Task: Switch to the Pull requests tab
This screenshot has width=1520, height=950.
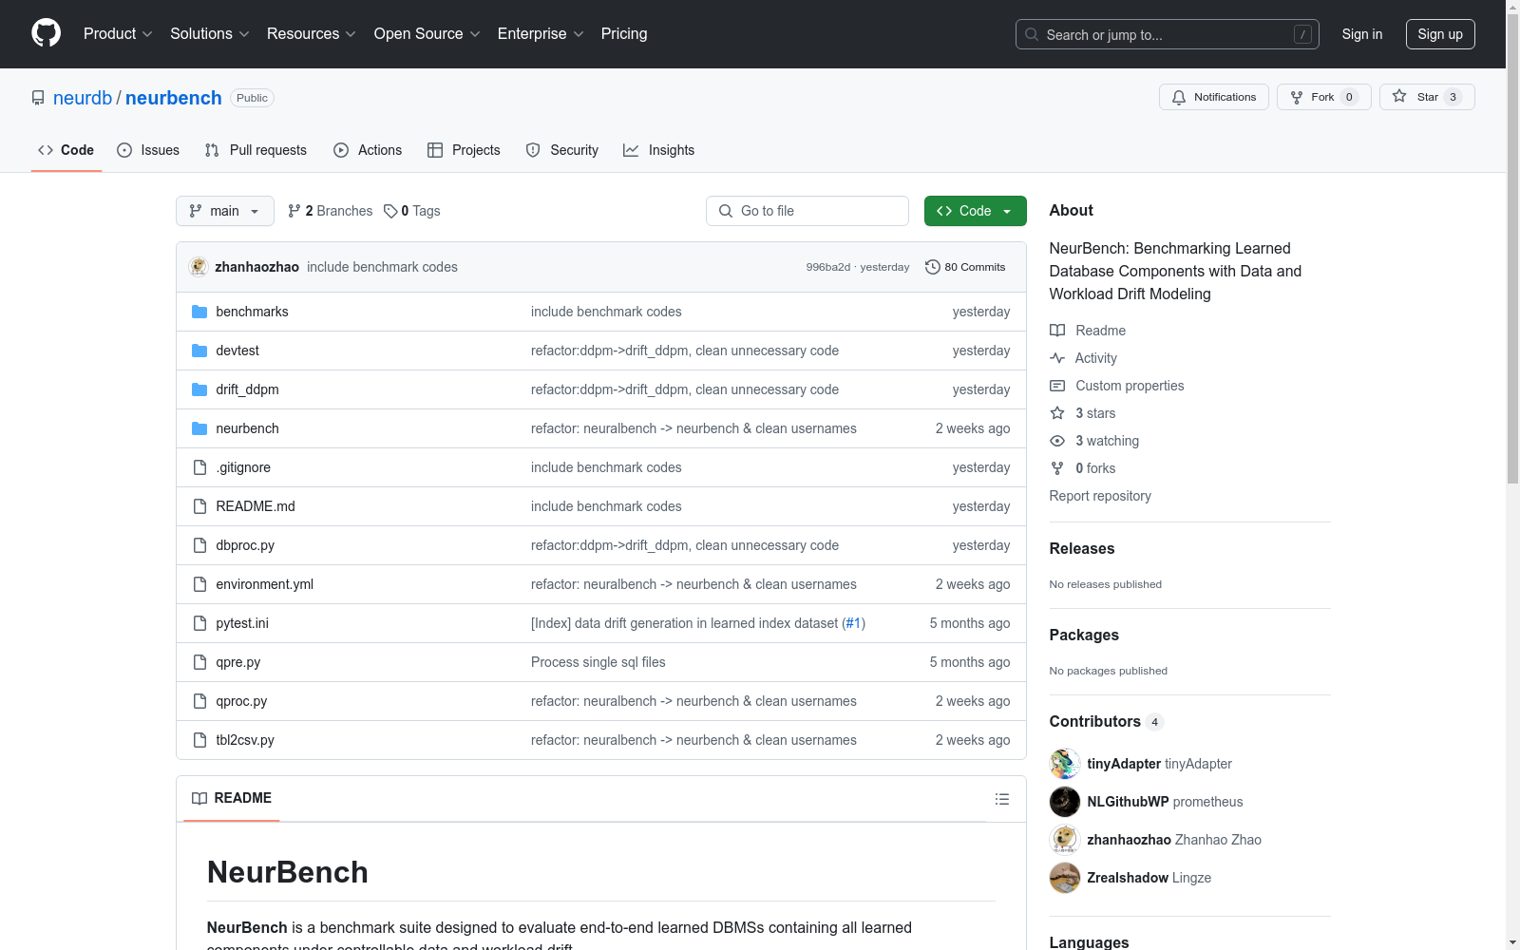Action: (x=256, y=150)
